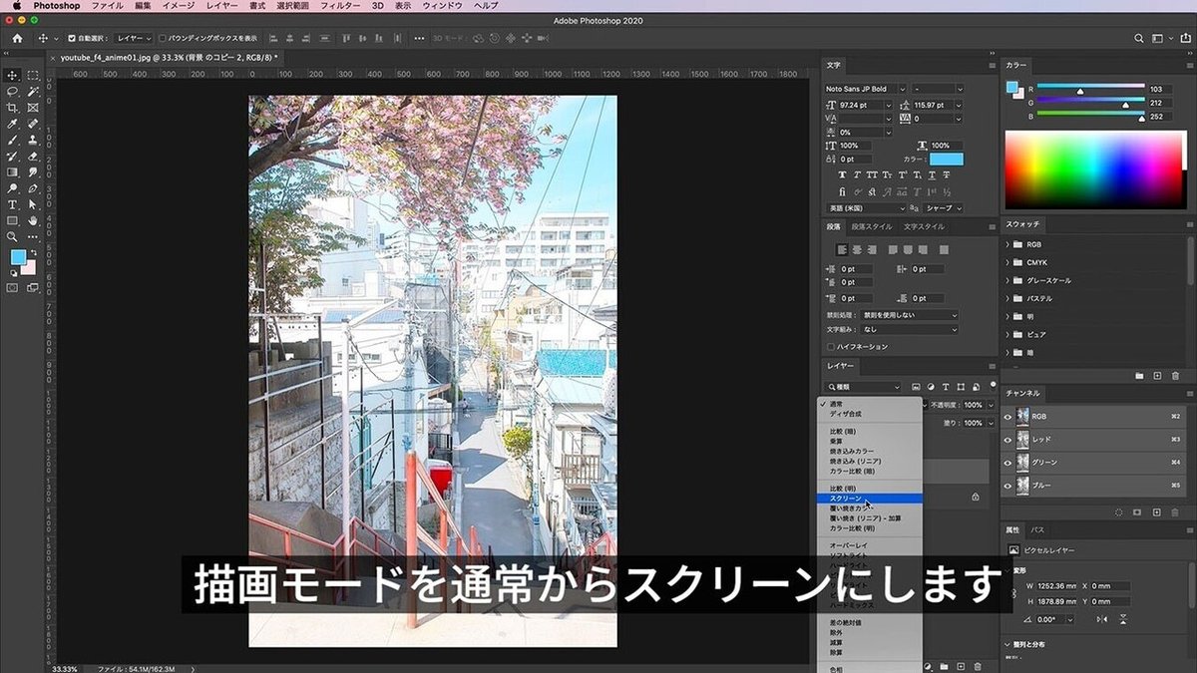Hide the RGB channel
Viewport: 1197px width, 673px height.
(1007, 417)
